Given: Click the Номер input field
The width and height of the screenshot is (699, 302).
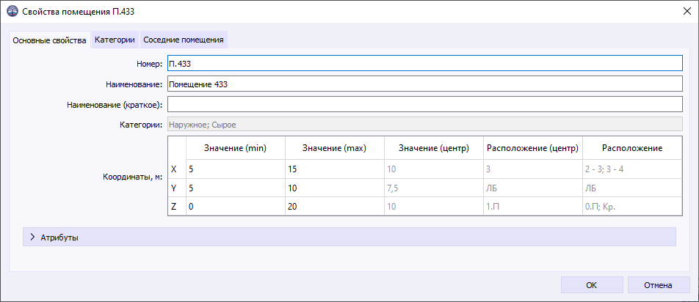Looking at the screenshot, I should click(424, 64).
